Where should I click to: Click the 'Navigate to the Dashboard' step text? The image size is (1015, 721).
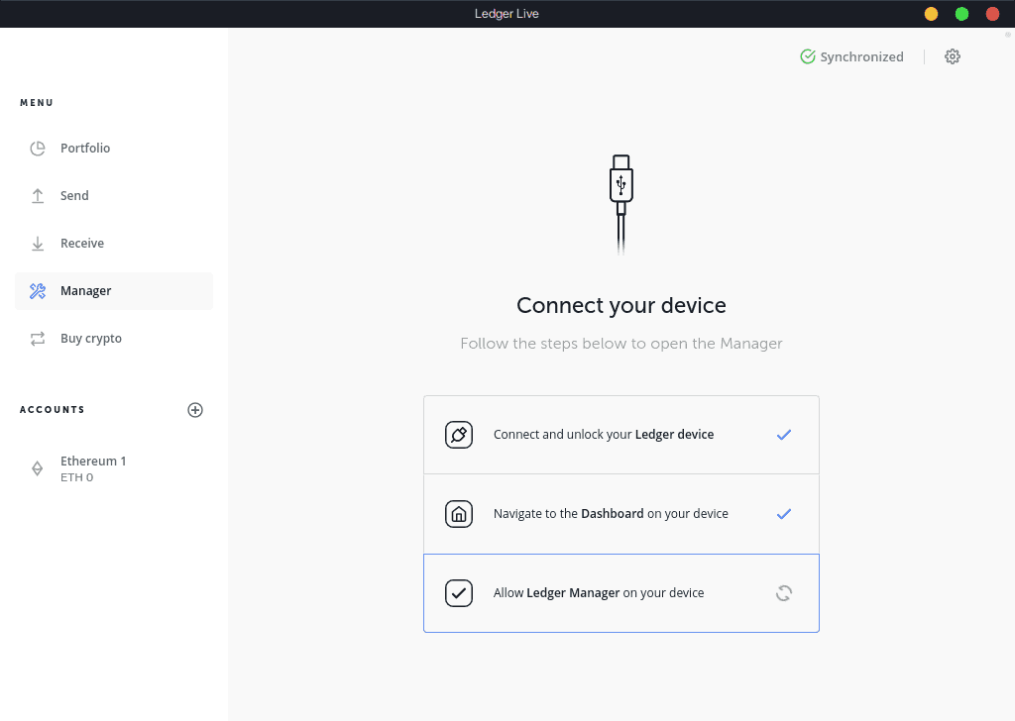click(611, 514)
